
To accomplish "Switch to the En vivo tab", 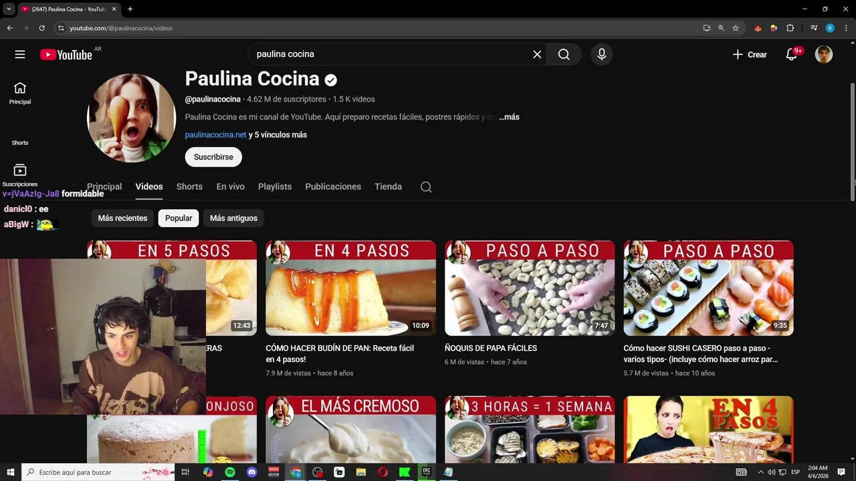I will point(230,186).
